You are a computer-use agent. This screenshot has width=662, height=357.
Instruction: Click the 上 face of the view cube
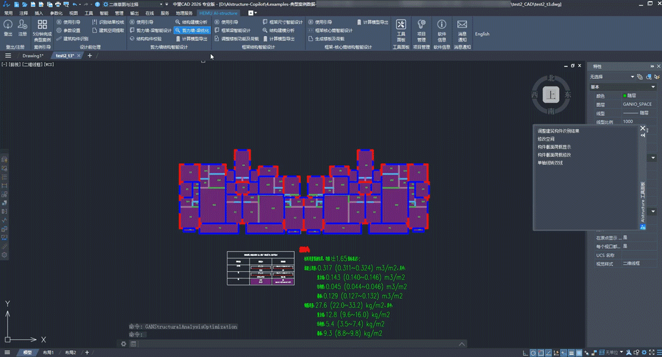(551, 95)
